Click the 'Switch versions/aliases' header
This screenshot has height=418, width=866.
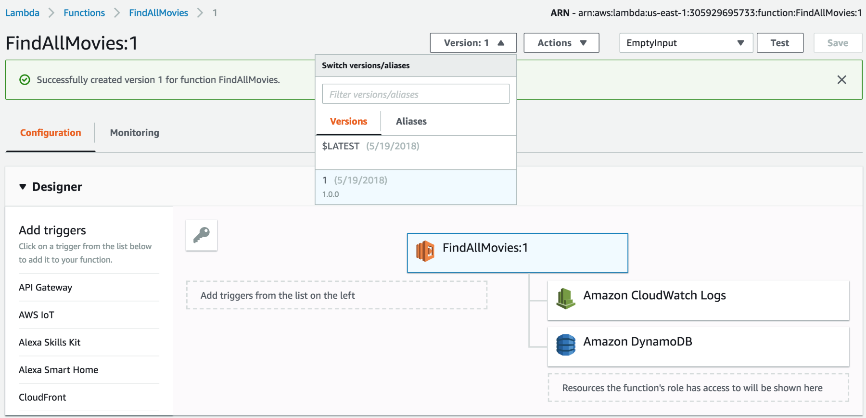(366, 65)
